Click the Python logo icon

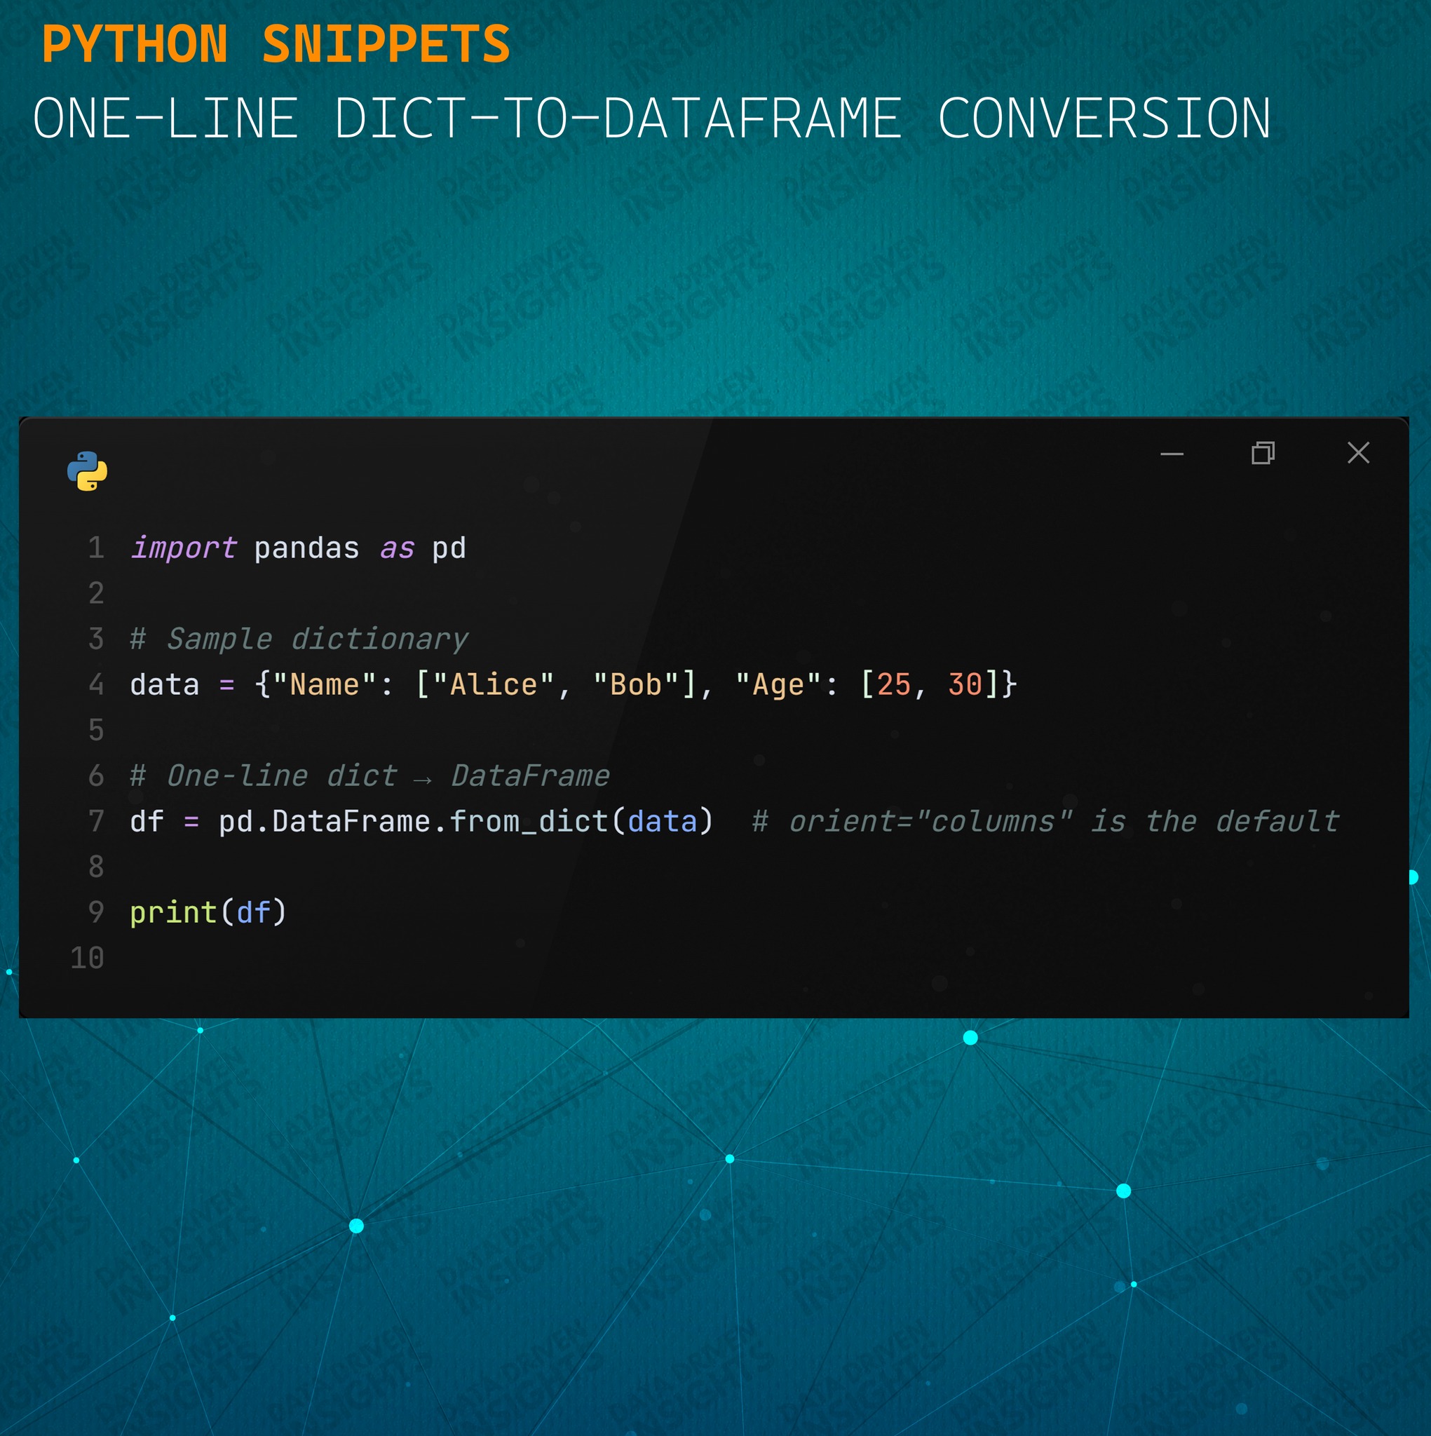click(x=87, y=471)
